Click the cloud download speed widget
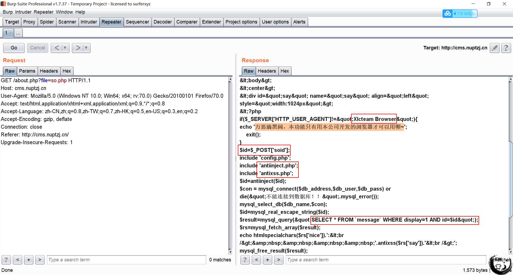513x275 pixels. click(x=460, y=13)
